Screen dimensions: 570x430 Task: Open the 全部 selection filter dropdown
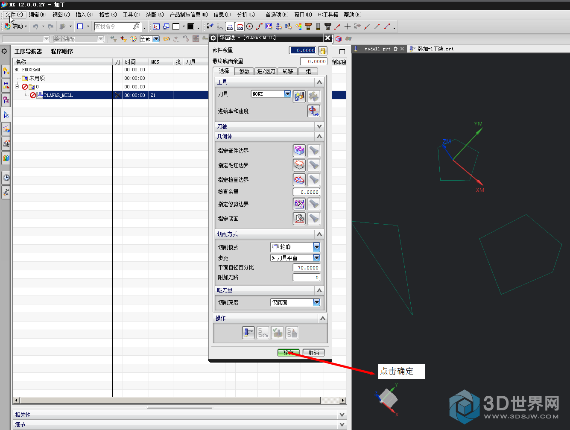(156, 39)
